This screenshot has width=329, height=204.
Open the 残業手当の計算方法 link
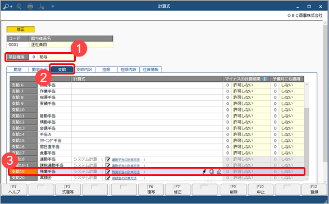pos(126,172)
